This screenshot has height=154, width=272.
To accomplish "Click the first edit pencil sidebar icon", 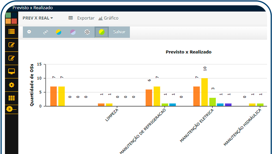I will click(x=11, y=45).
